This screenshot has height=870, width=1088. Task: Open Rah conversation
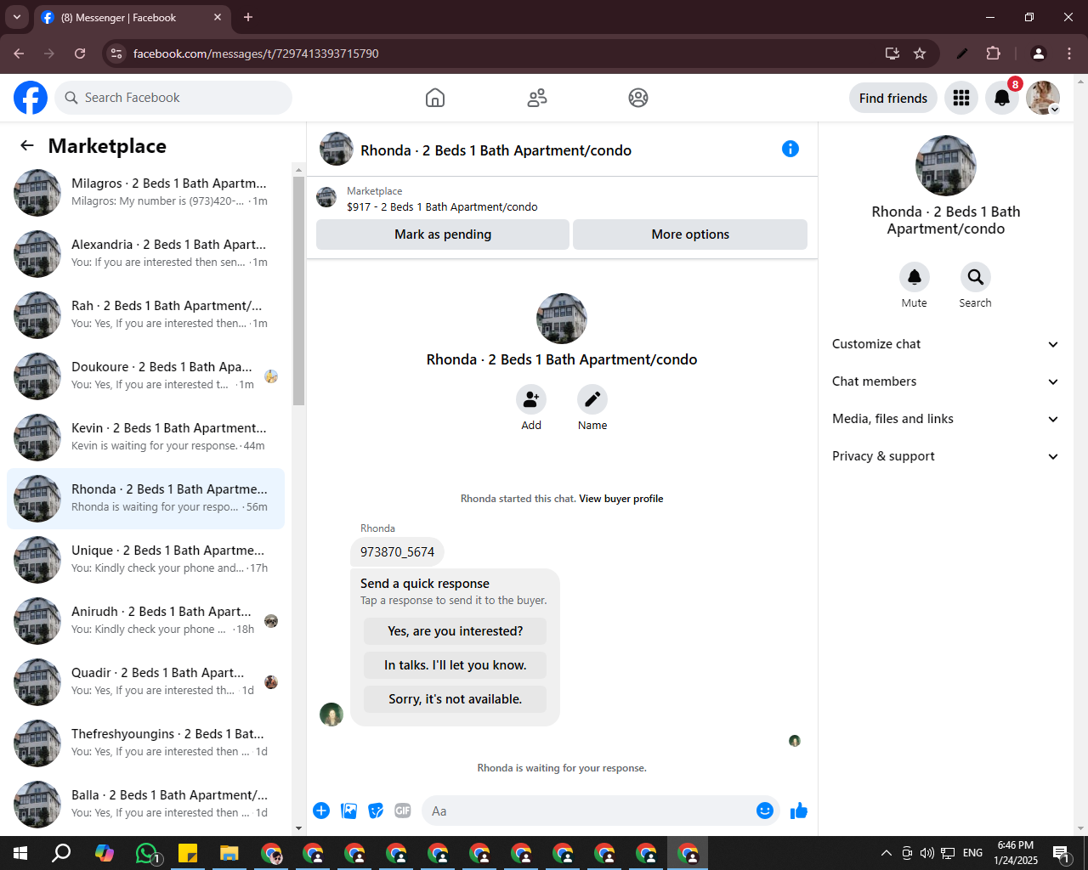coord(145,315)
